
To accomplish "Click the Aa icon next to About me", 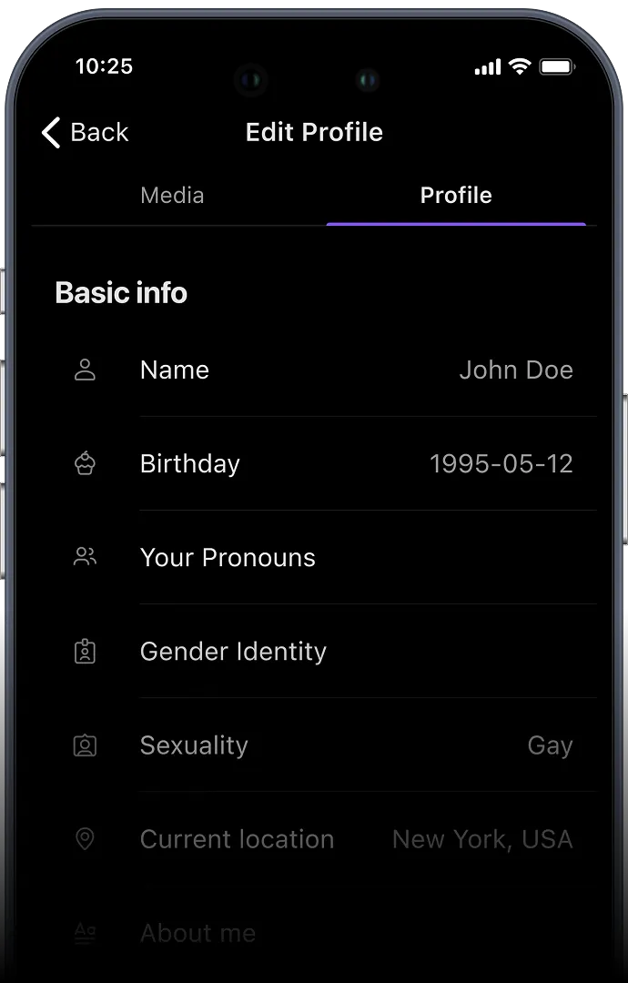I will pos(85,932).
